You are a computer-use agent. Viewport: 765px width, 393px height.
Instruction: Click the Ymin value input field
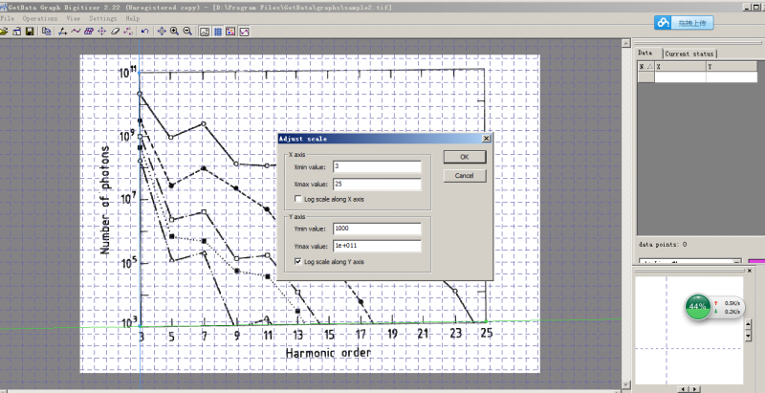(x=377, y=229)
